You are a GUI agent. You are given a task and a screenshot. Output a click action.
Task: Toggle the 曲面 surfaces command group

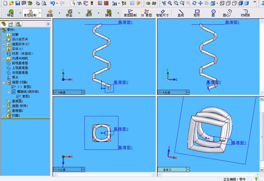[x=50, y=13]
